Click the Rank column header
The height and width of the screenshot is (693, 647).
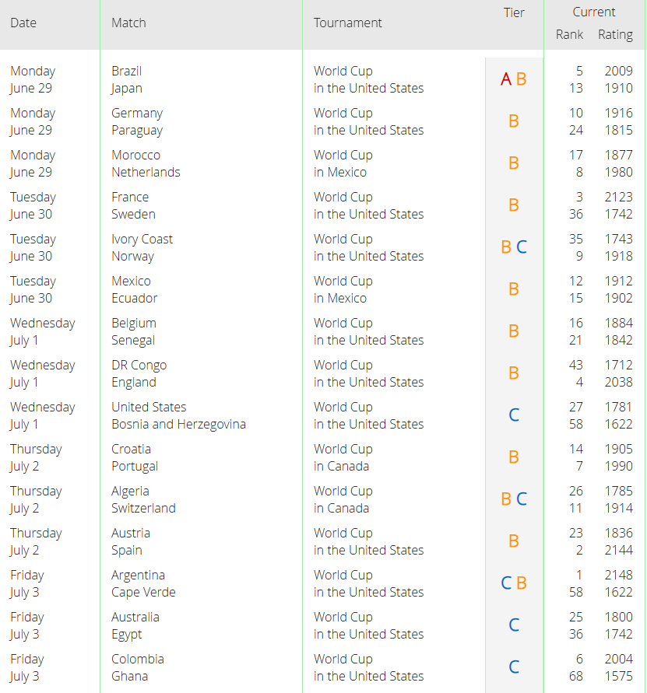[570, 34]
